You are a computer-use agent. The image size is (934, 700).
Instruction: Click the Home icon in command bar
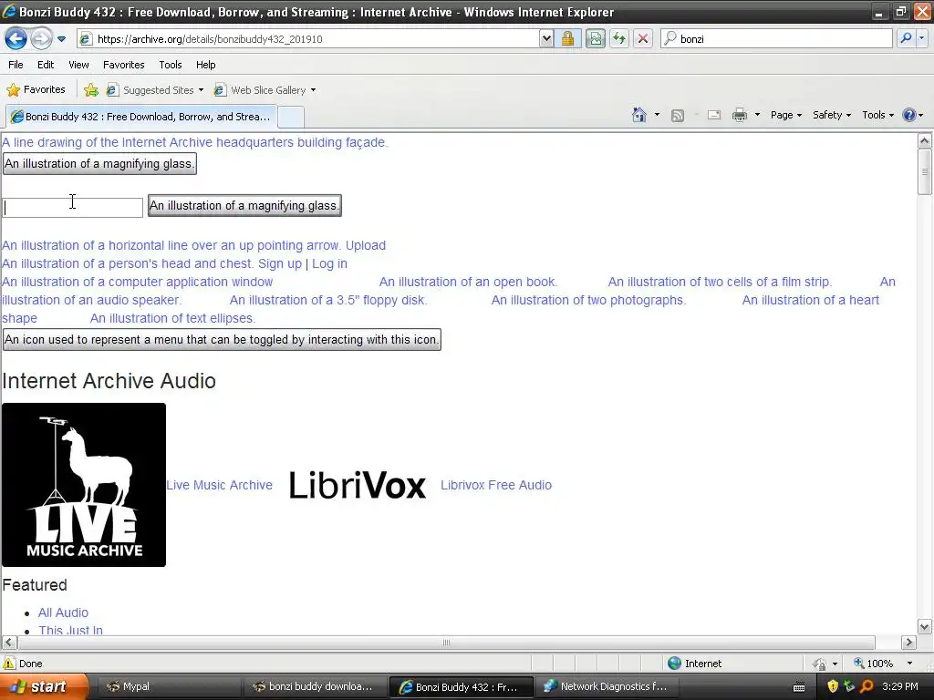[x=639, y=115]
